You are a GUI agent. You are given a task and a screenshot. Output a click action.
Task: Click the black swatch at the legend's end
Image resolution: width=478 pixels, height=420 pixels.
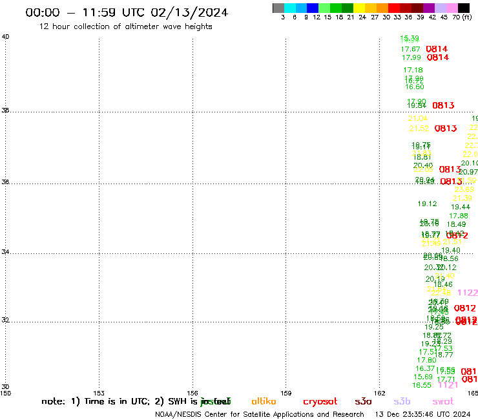pos(463,8)
